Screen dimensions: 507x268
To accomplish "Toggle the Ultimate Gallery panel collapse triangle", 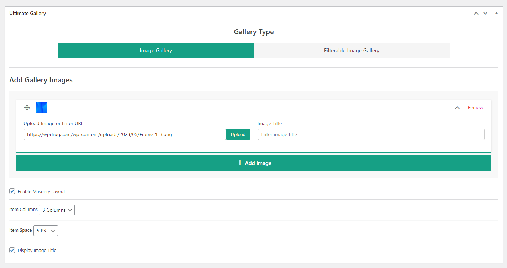I will point(496,13).
